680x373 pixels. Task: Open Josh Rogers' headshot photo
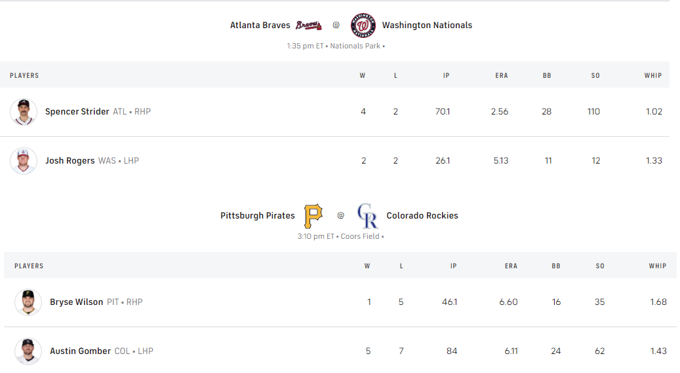(24, 161)
